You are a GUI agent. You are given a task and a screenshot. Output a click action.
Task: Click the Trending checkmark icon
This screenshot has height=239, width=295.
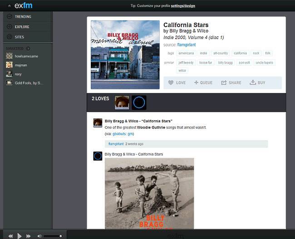click(x=10, y=16)
